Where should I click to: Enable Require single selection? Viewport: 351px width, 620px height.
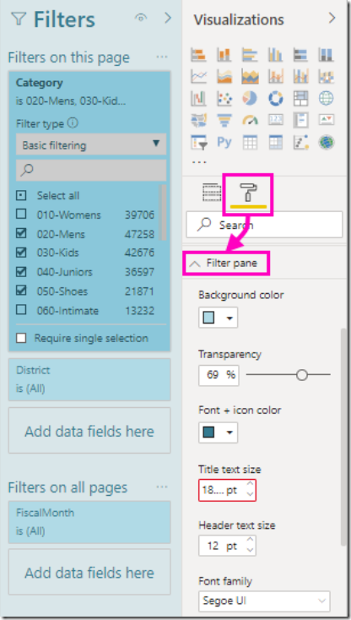tap(21, 338)
